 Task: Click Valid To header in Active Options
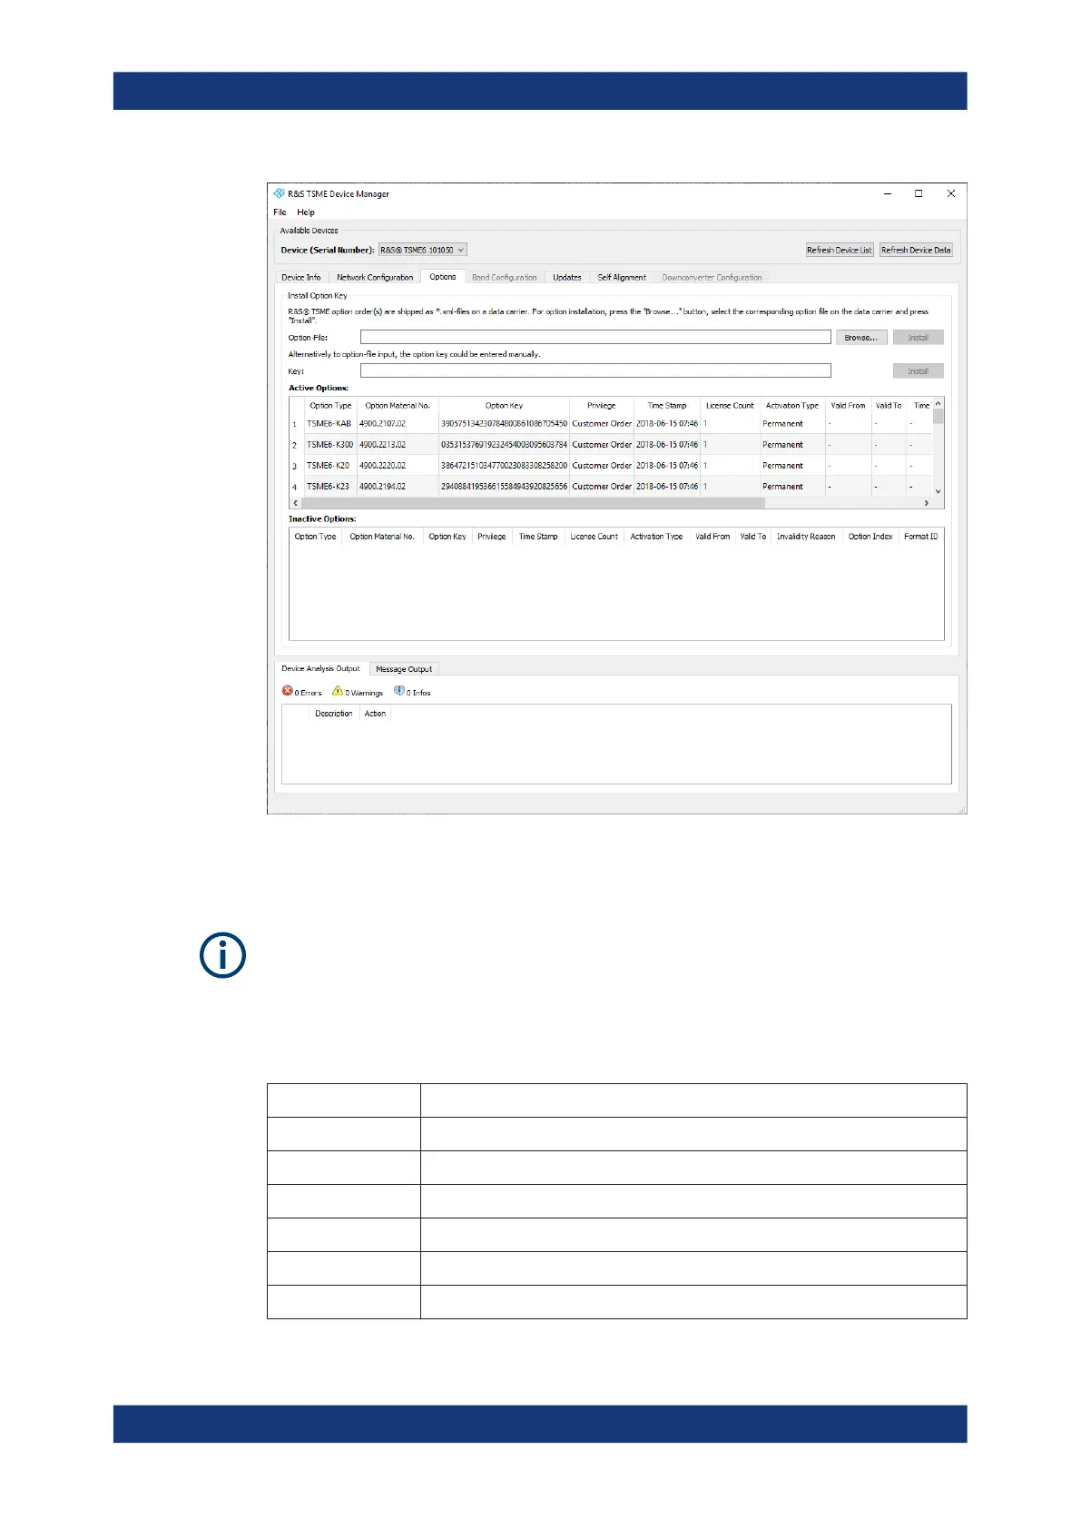click(x=889, y=406)
